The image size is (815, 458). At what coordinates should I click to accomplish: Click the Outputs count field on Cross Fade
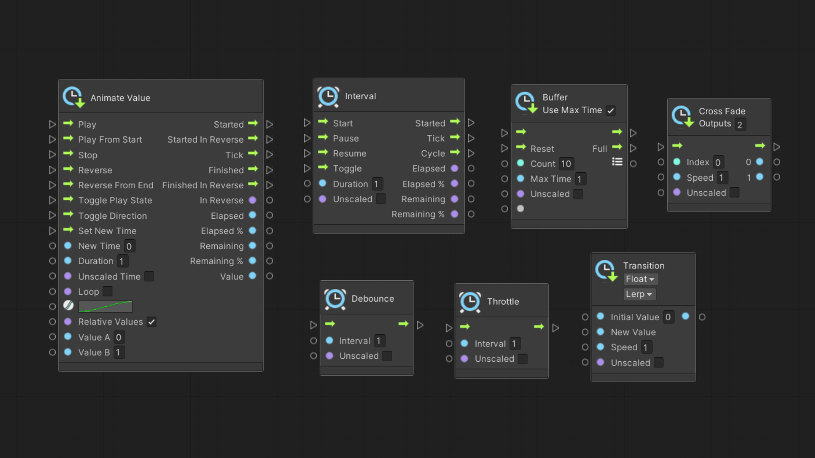coord(740,124)
